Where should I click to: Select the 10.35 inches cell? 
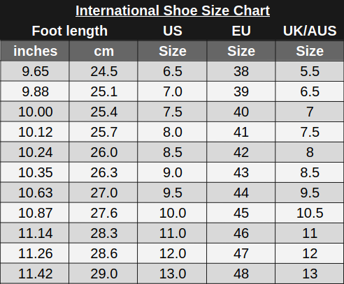coord(35,172)
